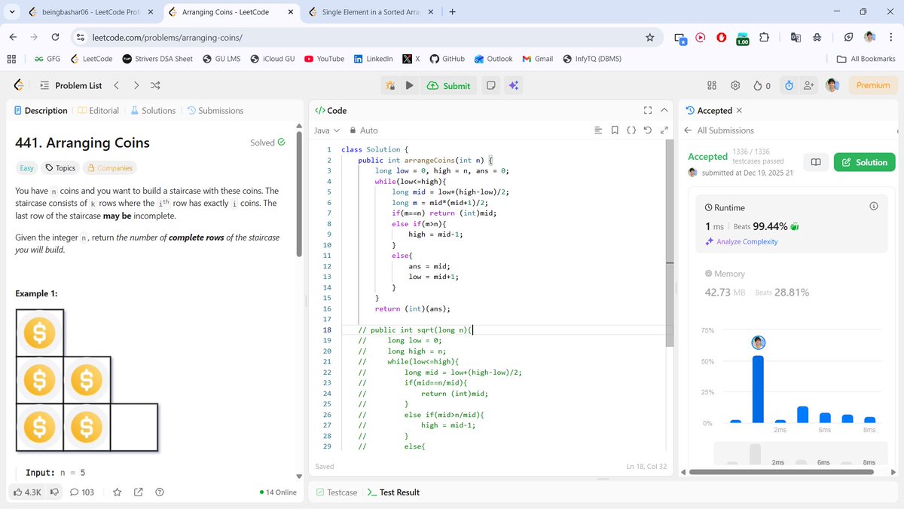904x509 pixels.
Task: Select the Run code icon
Action: (408, 85)
